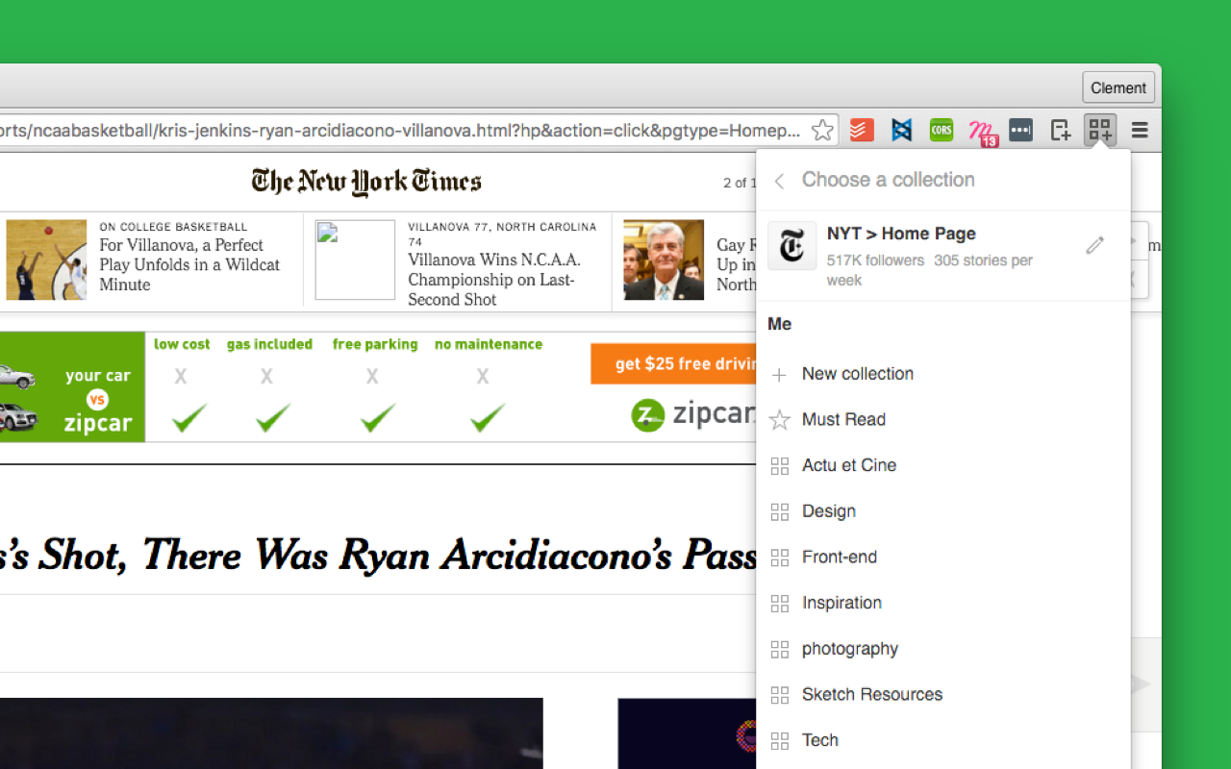Image resolution: width=1231 pixels, height=769 pixels.
Task: Open the Todoist extension icon
Action: point(862,130)
